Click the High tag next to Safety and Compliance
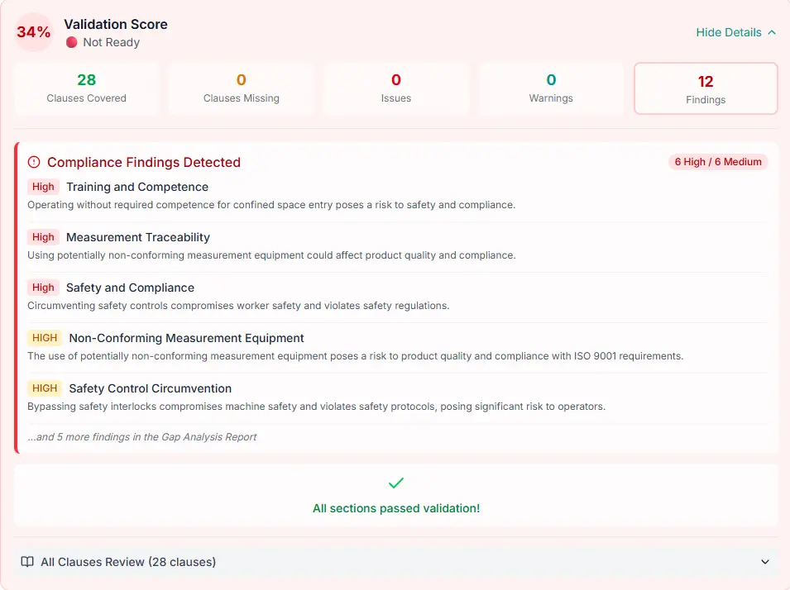Image resolution: width=790 pixels, height=590 pixels. pos(43,288)
